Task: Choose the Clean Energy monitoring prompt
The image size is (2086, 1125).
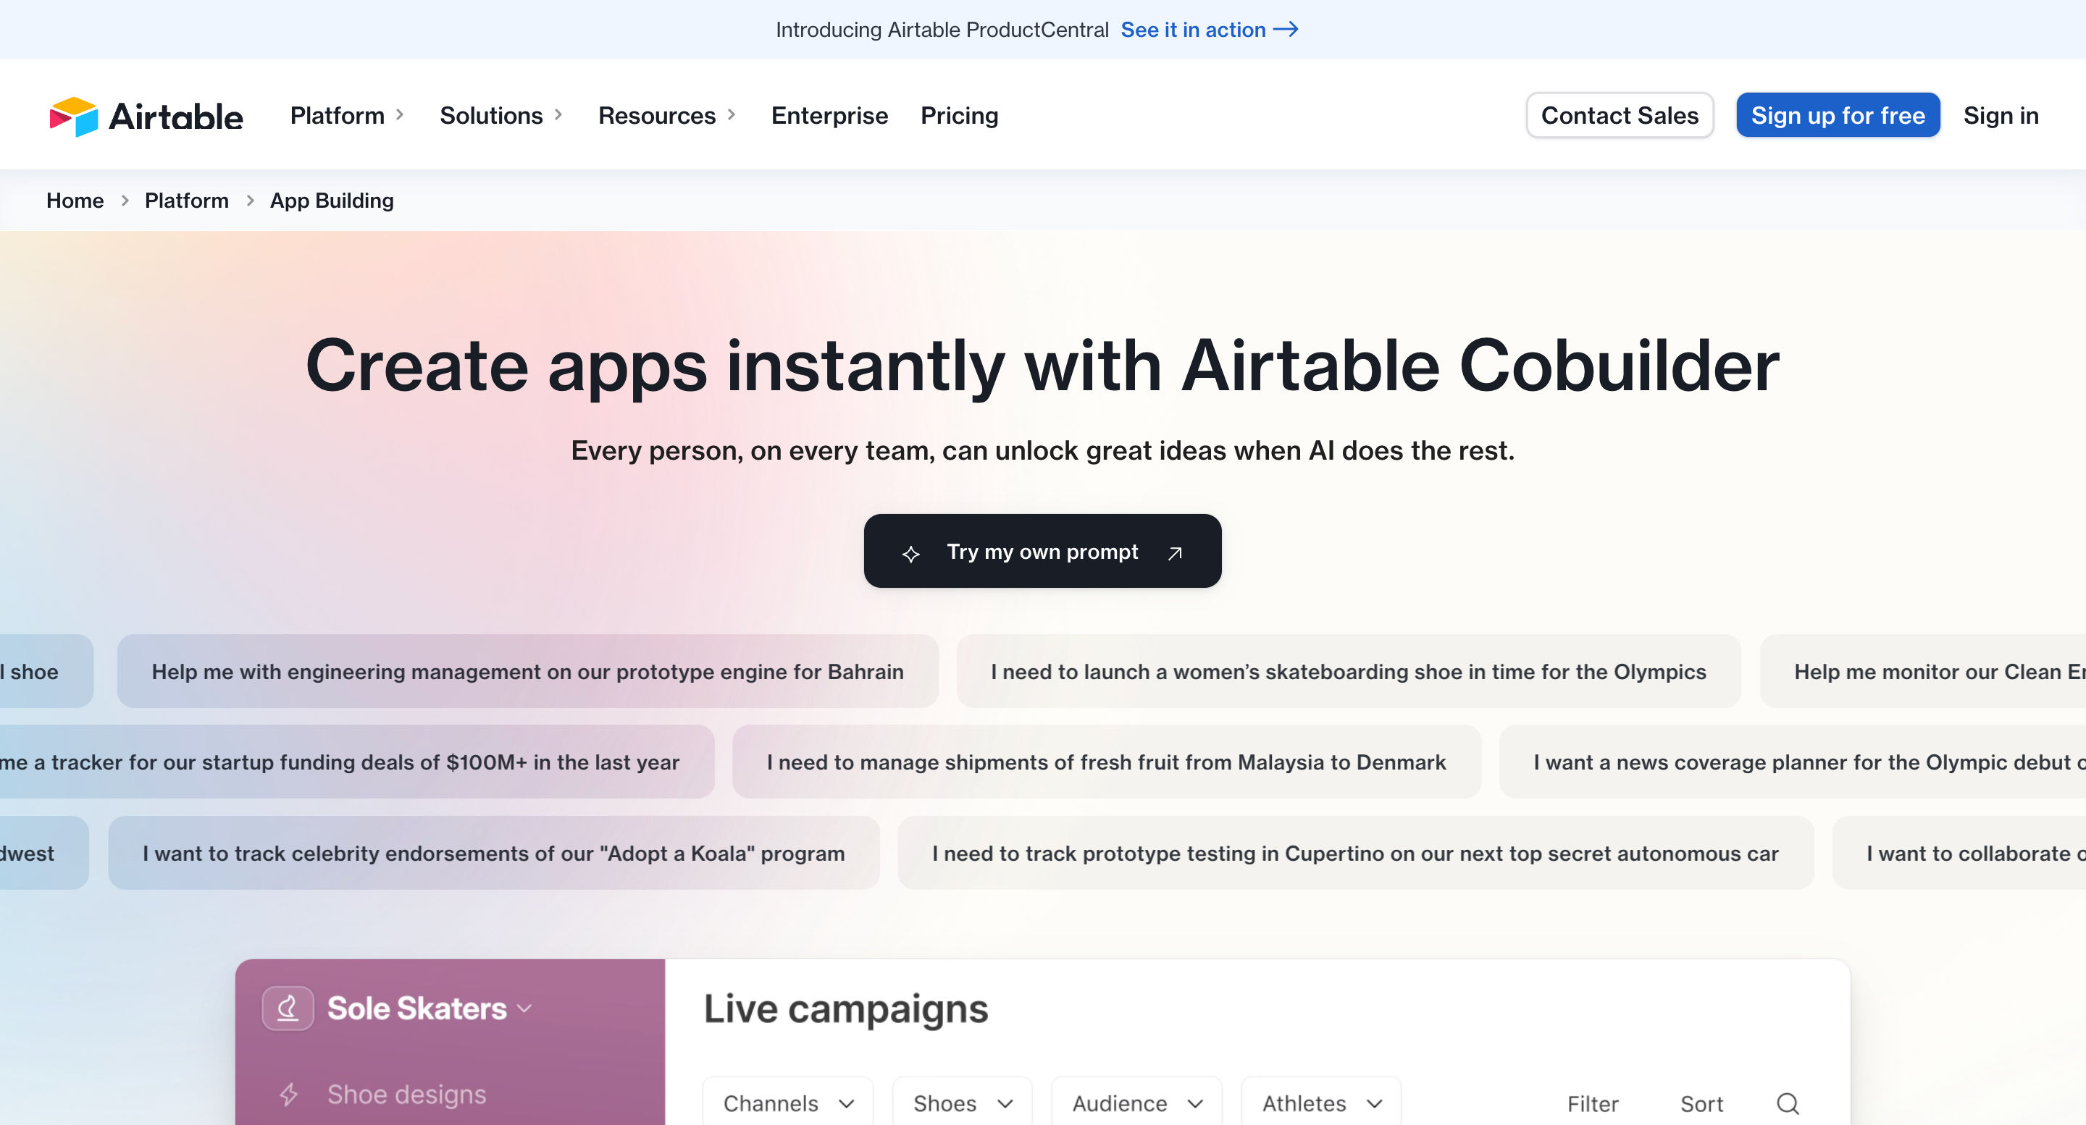Action: [1923, 671]
